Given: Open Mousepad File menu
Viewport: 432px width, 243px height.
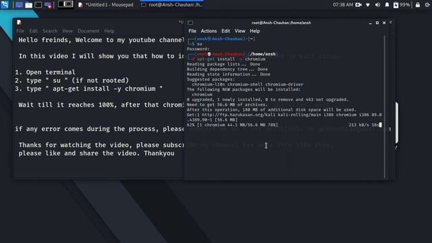Looking at the screenshot, I should pyautogui.click(x=20, y=31).
